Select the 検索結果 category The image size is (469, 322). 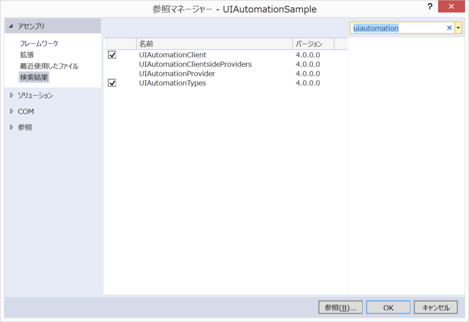click(34, 77)
